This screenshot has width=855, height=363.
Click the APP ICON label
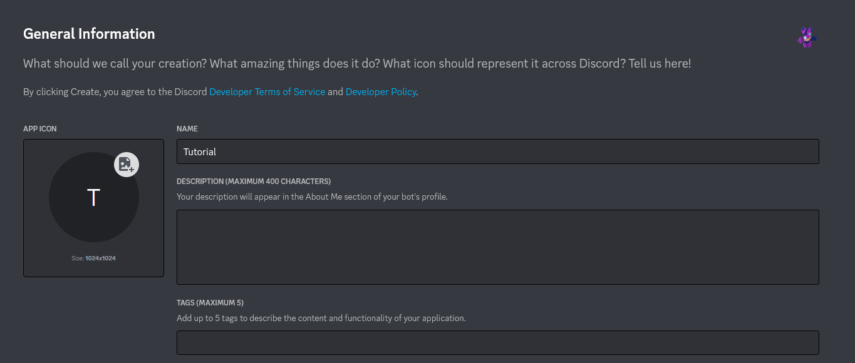pyautogui.click(x=40, y=129)
